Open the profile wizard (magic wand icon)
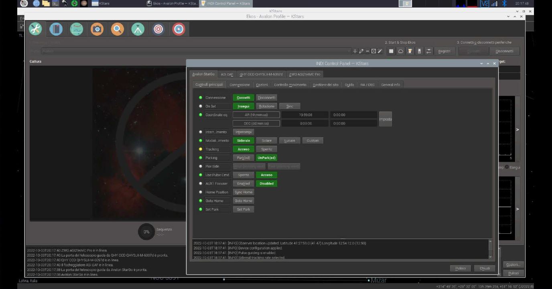Image resolution: width=552 pixels, height=289 pixels. coord(379,51)
